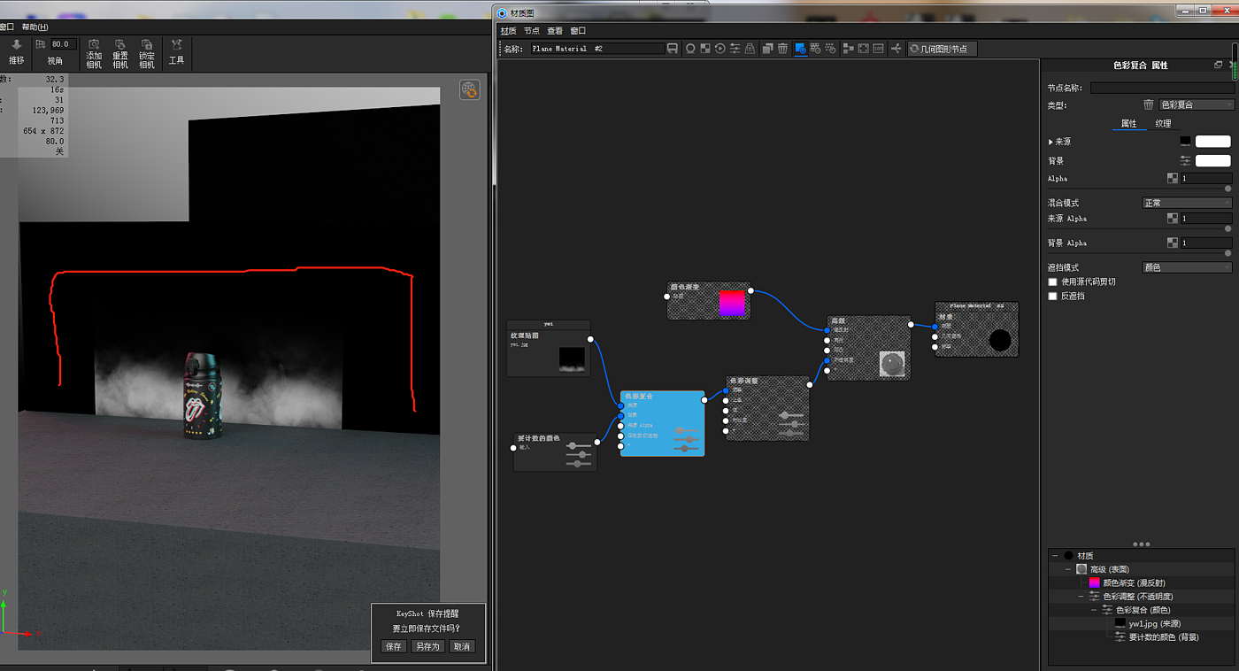
Task: Switch to the 纹理 tab
Action: 1163,123
